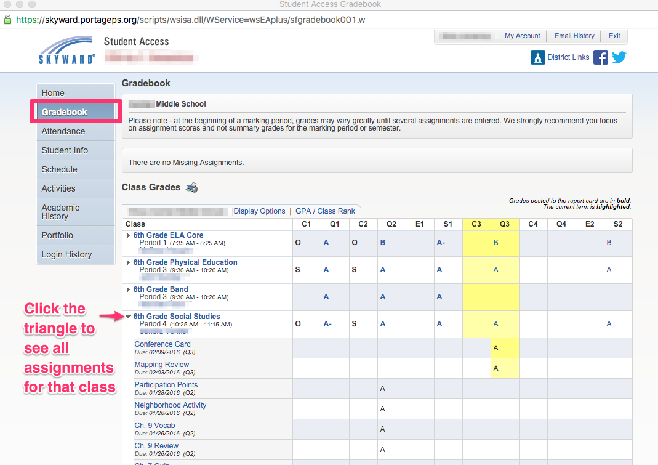Click the Conference Card Q3 grade A
The image size is (658, 465).
496,348
